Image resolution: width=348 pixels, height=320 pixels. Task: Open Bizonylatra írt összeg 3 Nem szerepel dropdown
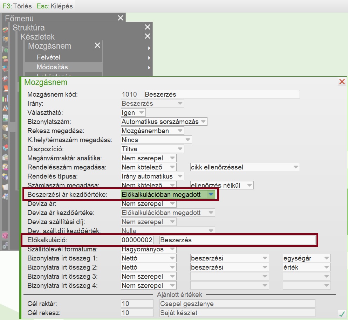[x=149, y=276]
